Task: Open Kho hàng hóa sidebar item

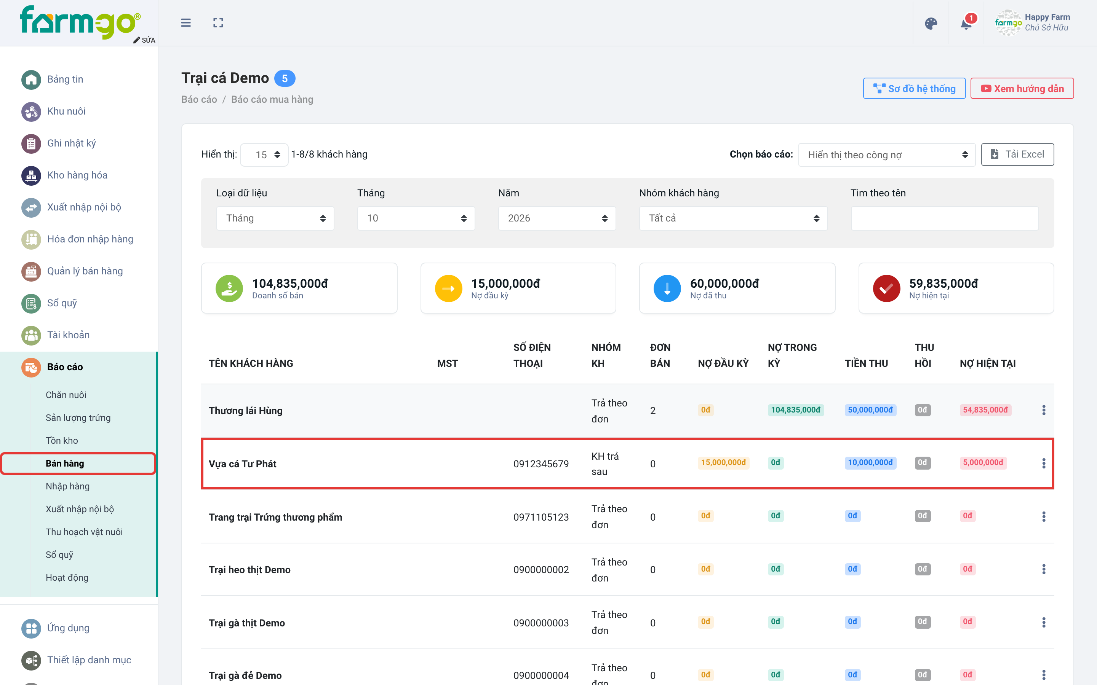Action: click(x=77, y=175)
